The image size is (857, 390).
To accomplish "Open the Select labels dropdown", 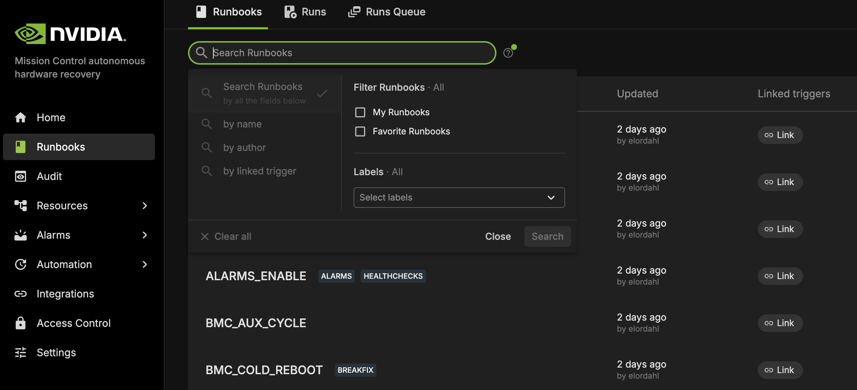I will (x=459, y=198).
